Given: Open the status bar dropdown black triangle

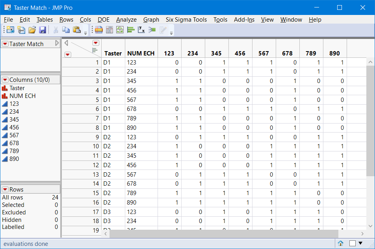Looking at the screenshot, I should (x=360, y=243).
